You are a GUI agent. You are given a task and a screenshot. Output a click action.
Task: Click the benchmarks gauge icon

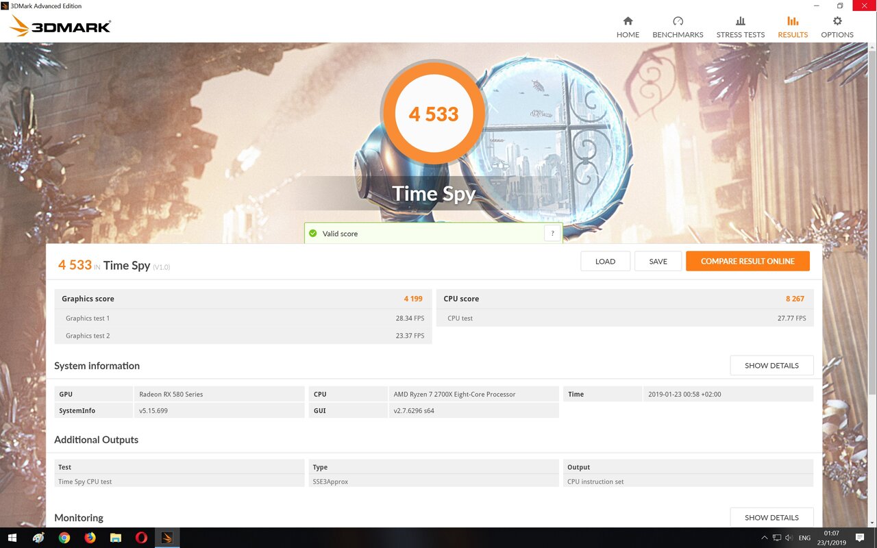[x=678, y=21]
